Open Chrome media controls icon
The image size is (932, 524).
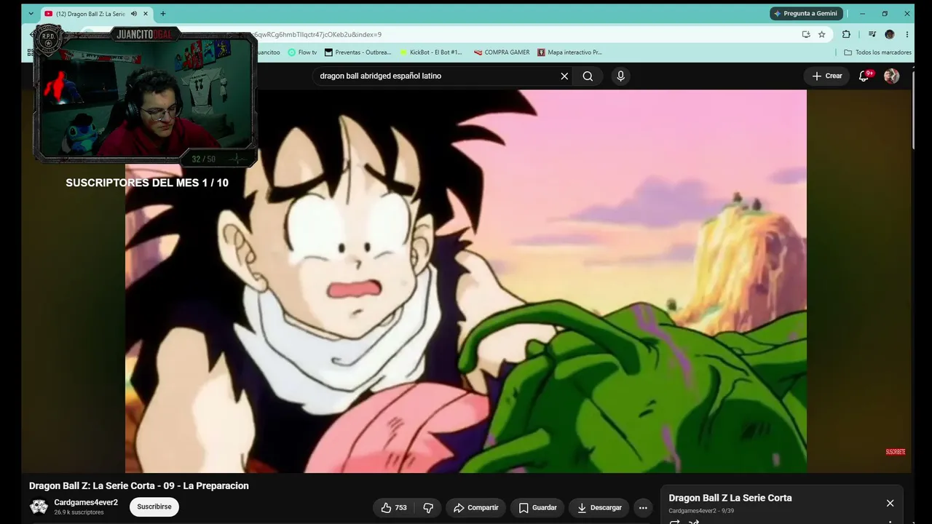(x=872, y=34)
